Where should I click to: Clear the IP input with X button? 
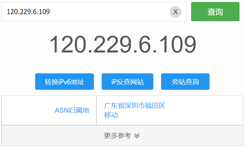tap(176, 12)
